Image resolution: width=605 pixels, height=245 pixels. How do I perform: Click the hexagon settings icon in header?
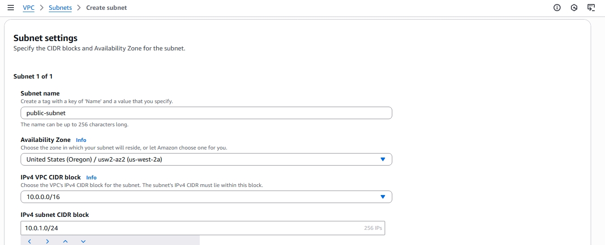(x=574, y=8)
